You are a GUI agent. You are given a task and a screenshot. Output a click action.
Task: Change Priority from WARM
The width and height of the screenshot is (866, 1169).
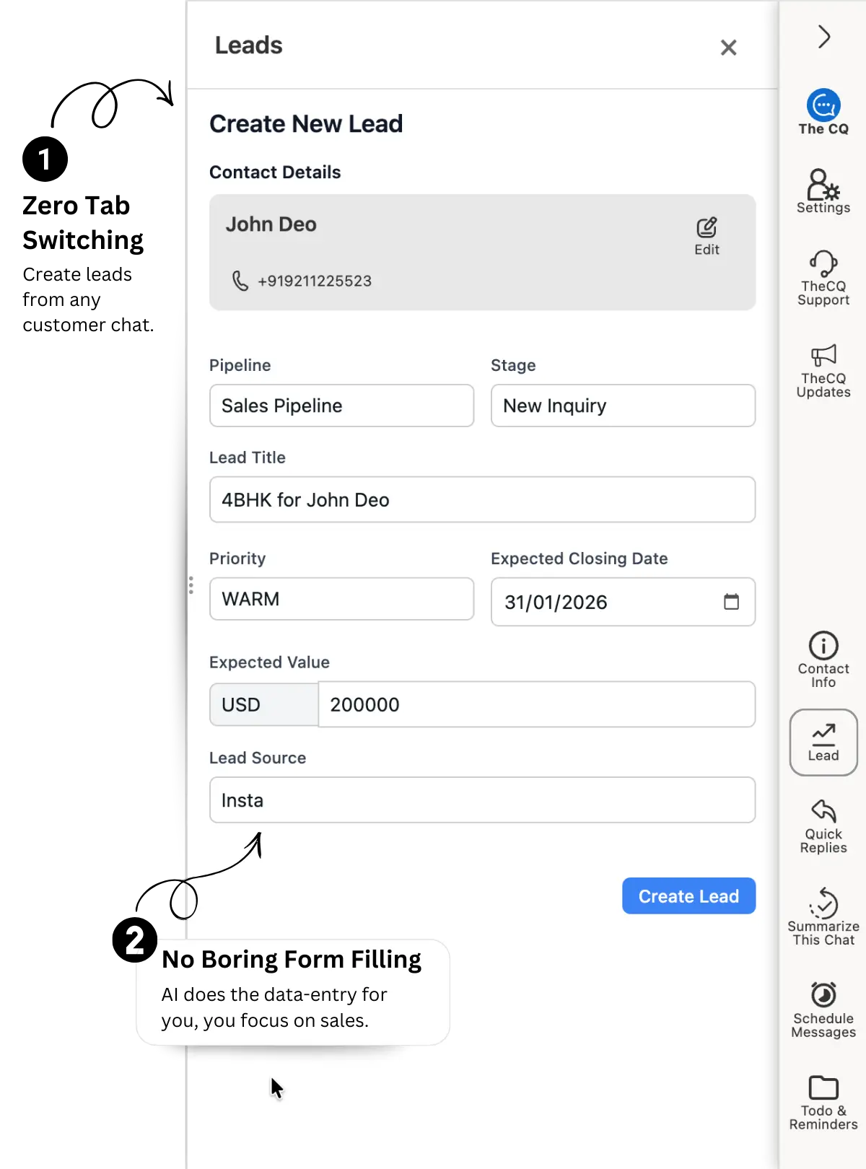tap(341, 599)
